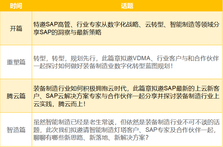The image size is (223, 147).
Task: Select the 开篇 row label
Action: click(x=16, y=28)
